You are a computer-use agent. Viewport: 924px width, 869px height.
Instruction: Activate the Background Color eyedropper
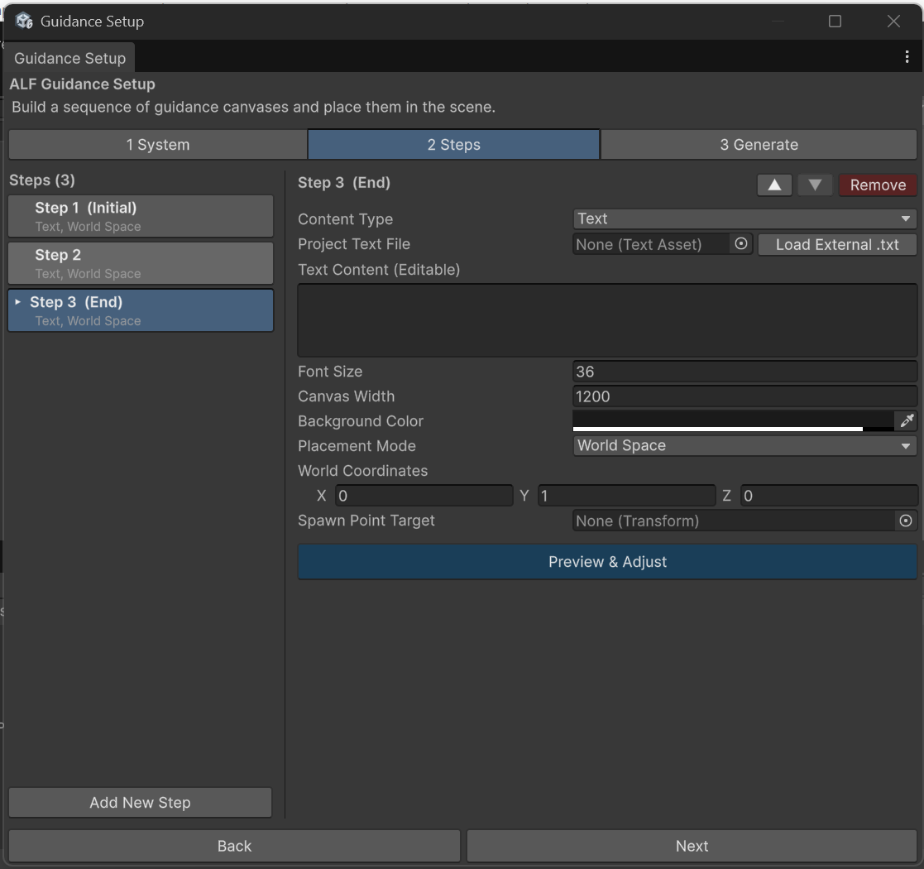[x=907, y=420]
